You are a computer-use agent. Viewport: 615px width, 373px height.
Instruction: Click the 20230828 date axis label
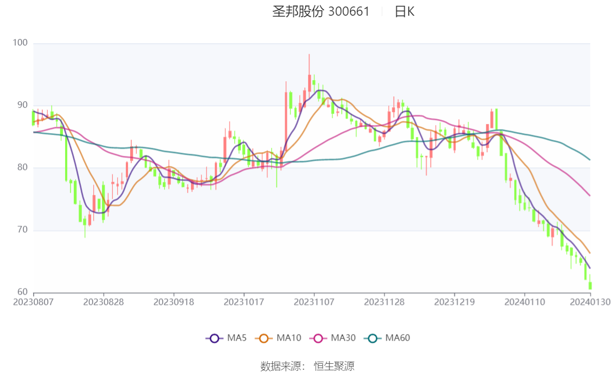(x=104, y=302)
